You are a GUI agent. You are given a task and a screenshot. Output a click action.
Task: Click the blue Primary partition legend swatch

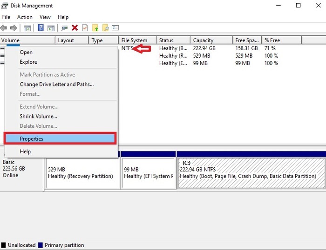point(41,245)
